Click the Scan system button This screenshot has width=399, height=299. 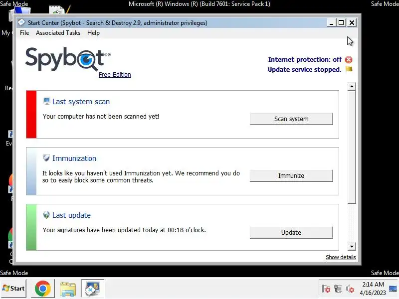pyautogui.click(x=291, y=119)
